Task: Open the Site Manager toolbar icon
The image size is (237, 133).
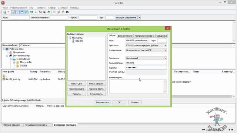Action: (x=5, y=12)
